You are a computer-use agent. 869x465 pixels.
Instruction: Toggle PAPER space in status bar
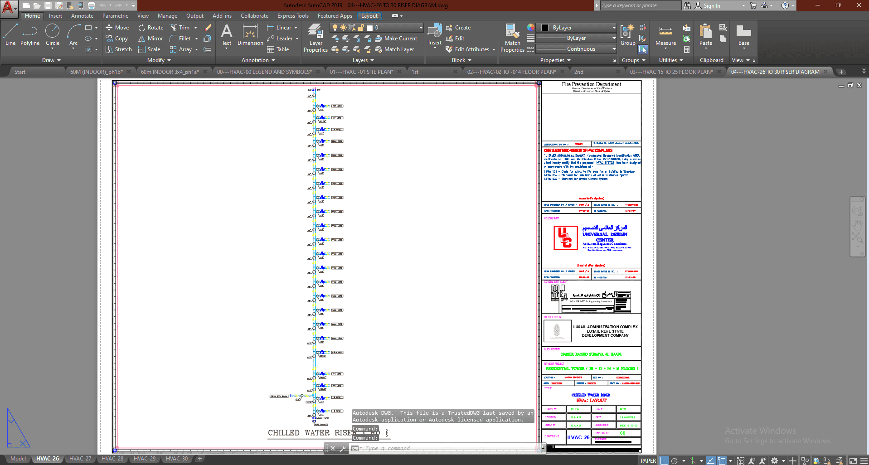point(648,460)
